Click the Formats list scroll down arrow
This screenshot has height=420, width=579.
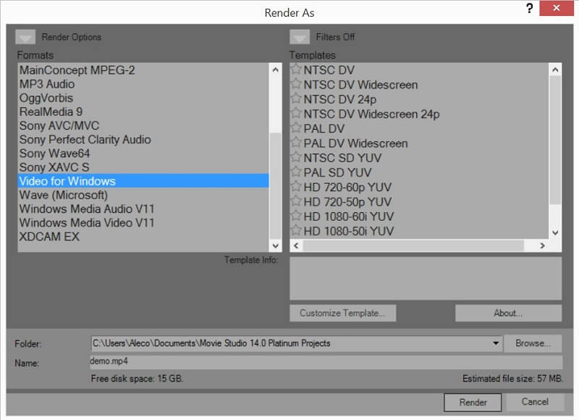tap(275, 245)
